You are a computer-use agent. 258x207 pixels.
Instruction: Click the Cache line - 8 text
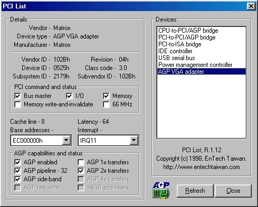27,122
